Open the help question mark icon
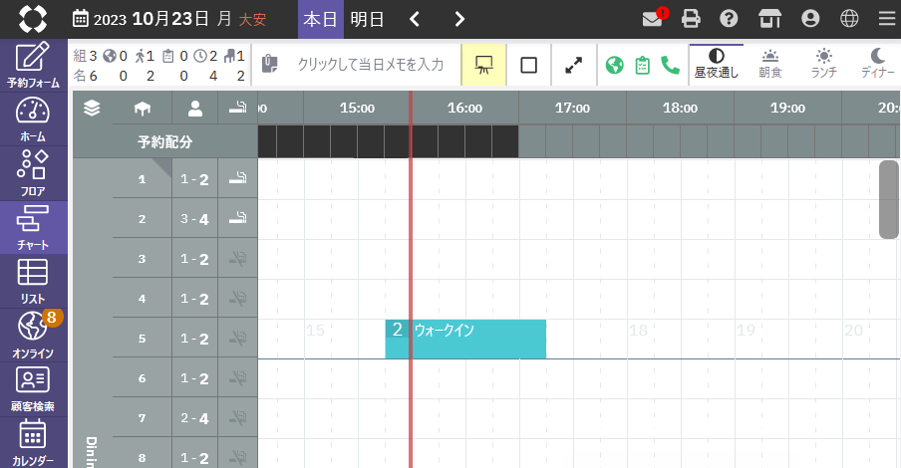 pyautogui.click(x=729, y=19)
